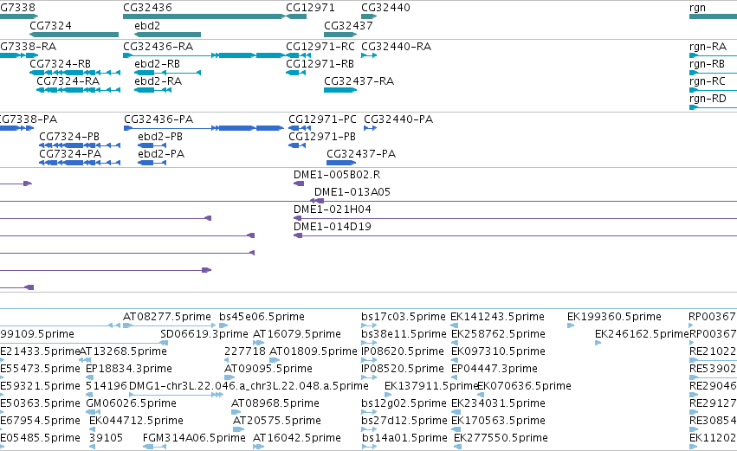
Task: Open the DME1-005B02.R feature label
Action: click(337, 175)
